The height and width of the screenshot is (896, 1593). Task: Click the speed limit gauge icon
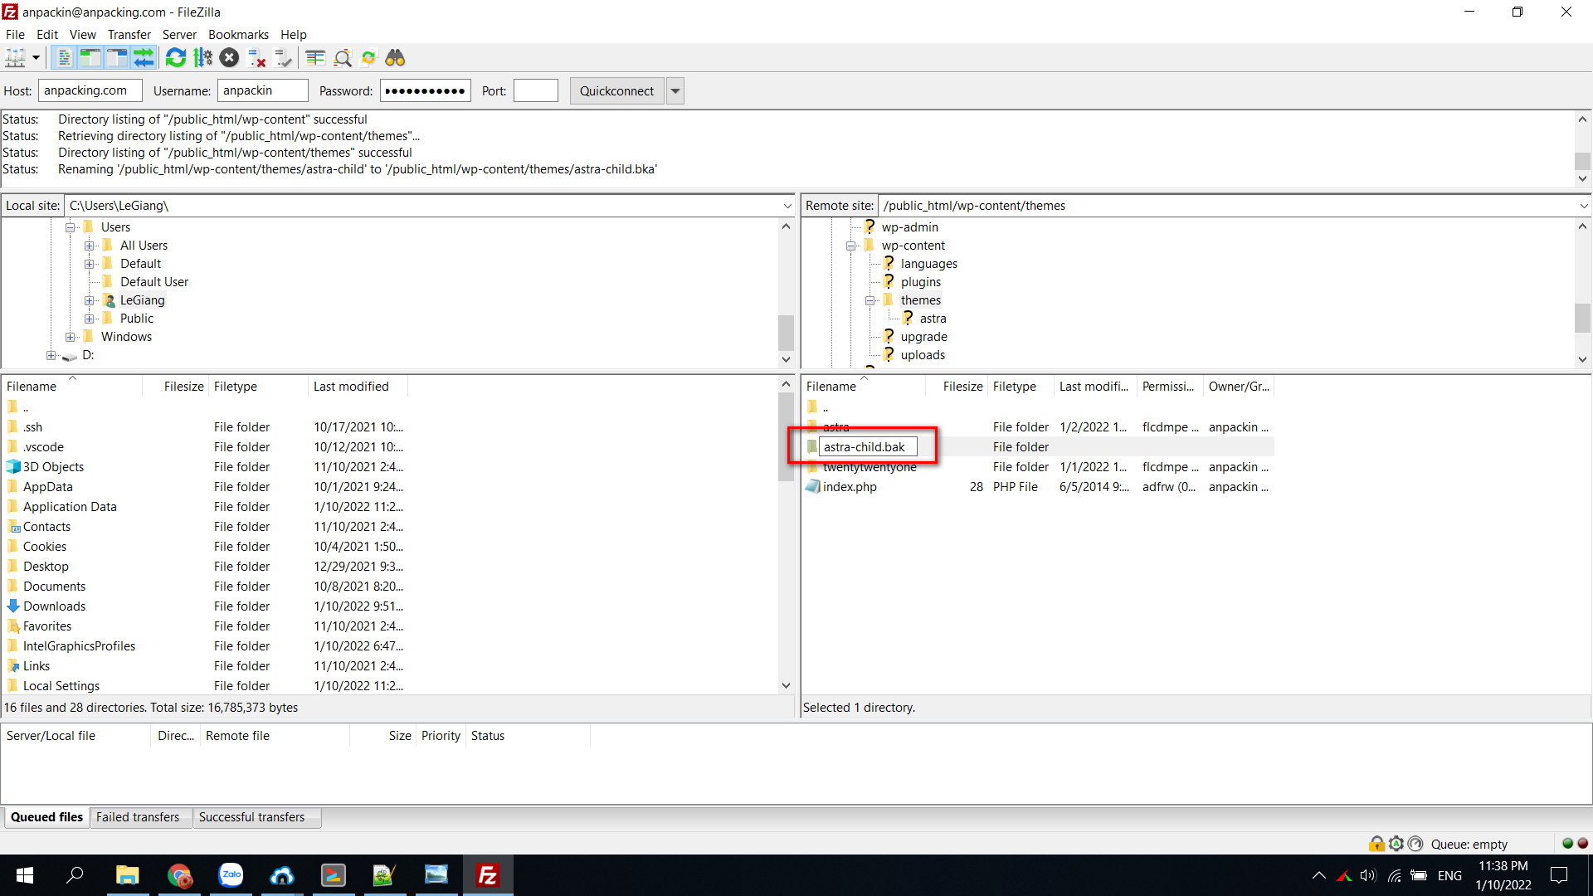[x=1415, y=844]
